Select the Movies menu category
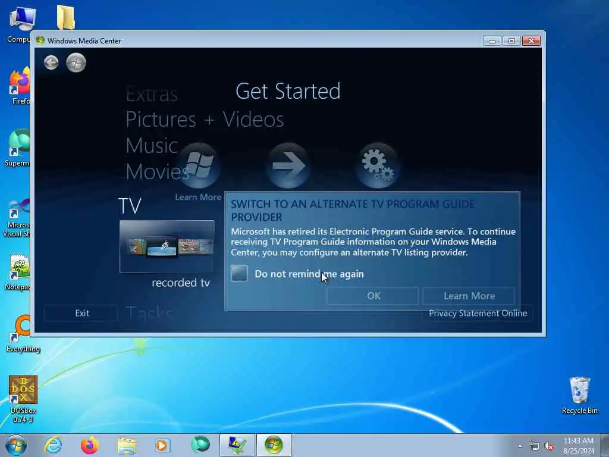The height and width of the screenshot is (457, 609). (157, 172)
